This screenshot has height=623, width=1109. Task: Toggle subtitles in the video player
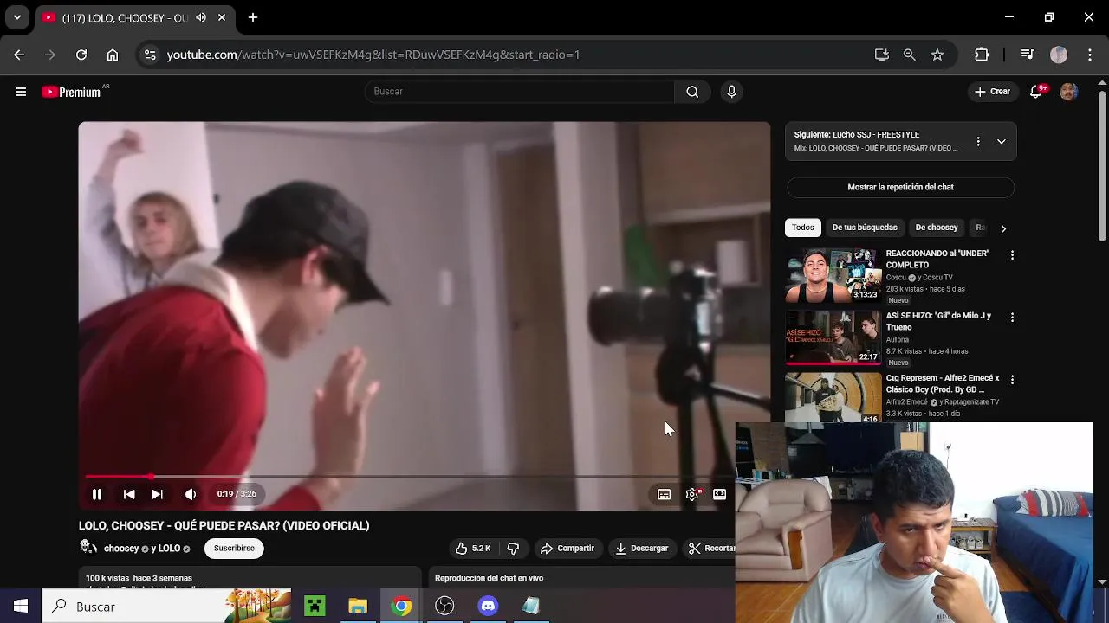(664, 494)
